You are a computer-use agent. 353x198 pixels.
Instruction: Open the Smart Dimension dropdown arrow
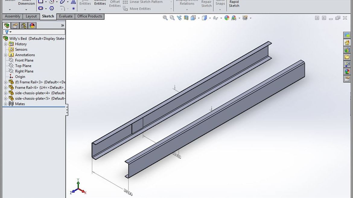click(26, 10)
